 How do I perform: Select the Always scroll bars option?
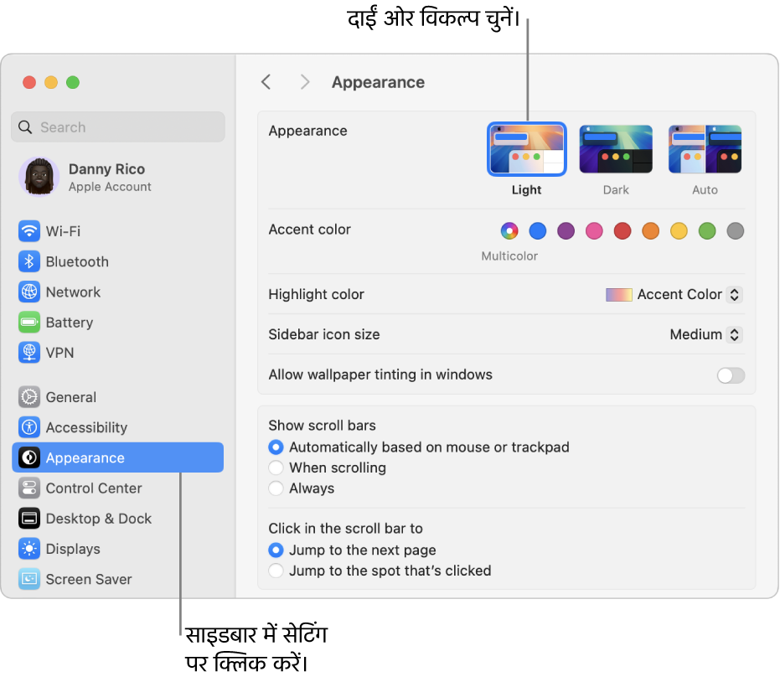(x=276, y=488)
